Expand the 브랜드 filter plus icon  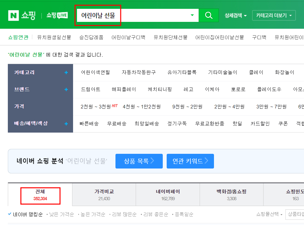[x=66, y=89]
